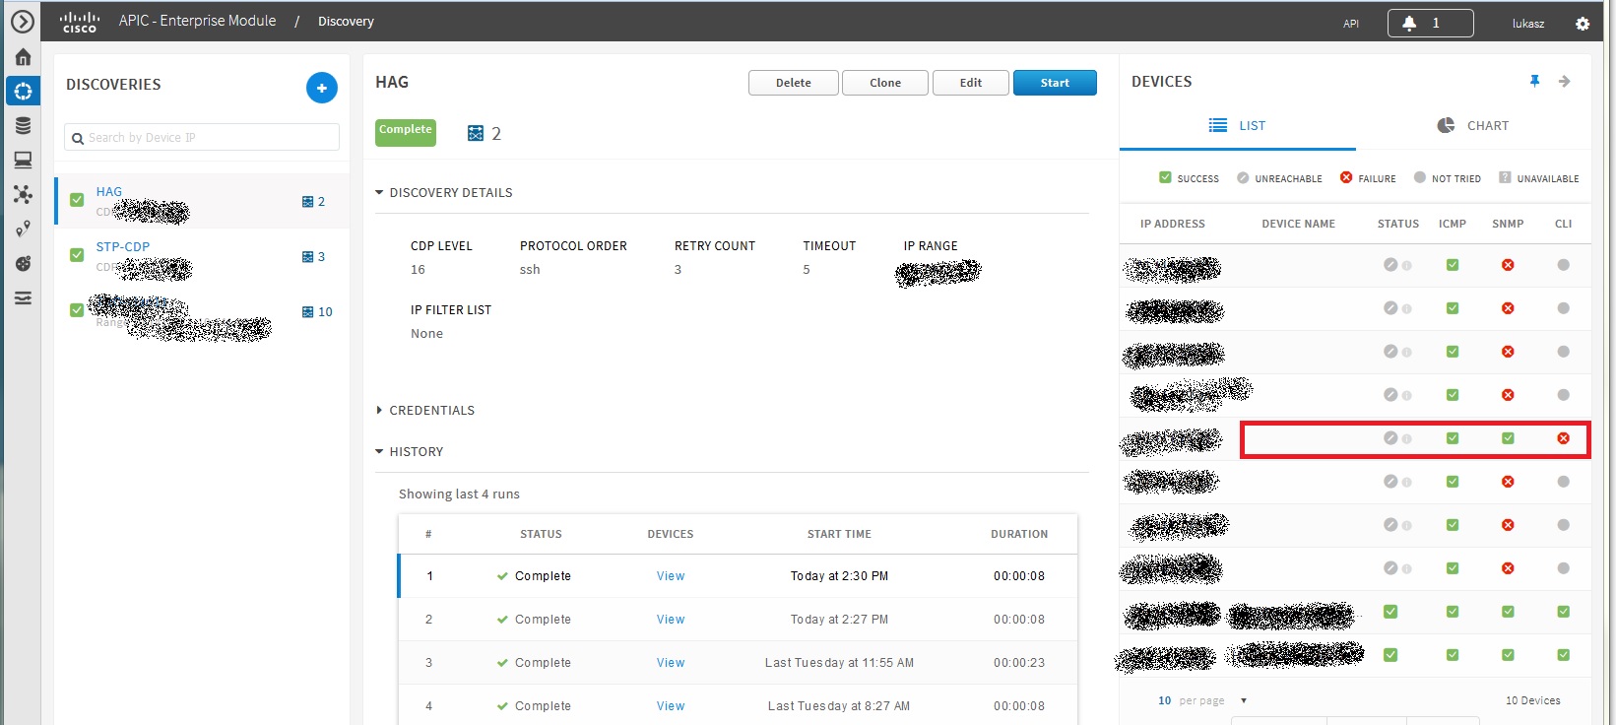The width and height of the screenshot is (1616, 725).
Task: Go to the Home sidebar icon
Action: pyautogui.click(x=23, y=57)
